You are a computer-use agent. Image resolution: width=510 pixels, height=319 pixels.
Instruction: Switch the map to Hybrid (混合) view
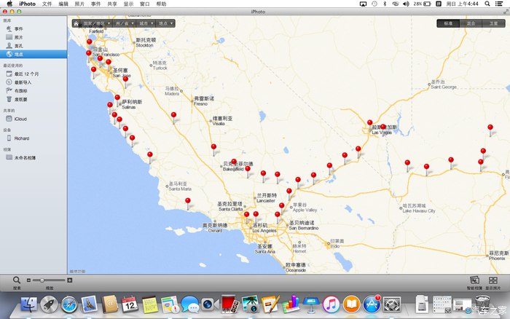(471, 23)
